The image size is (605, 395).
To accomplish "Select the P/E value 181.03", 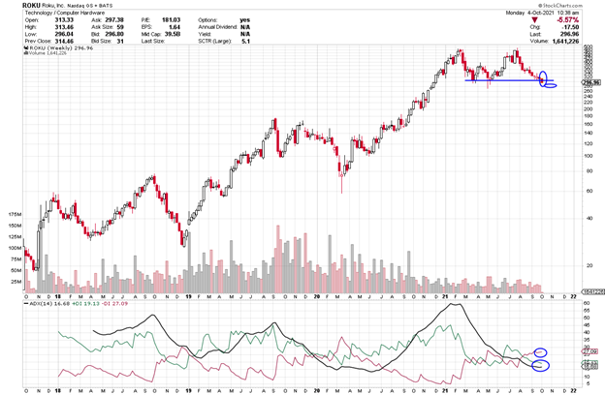I will point(171,20).
